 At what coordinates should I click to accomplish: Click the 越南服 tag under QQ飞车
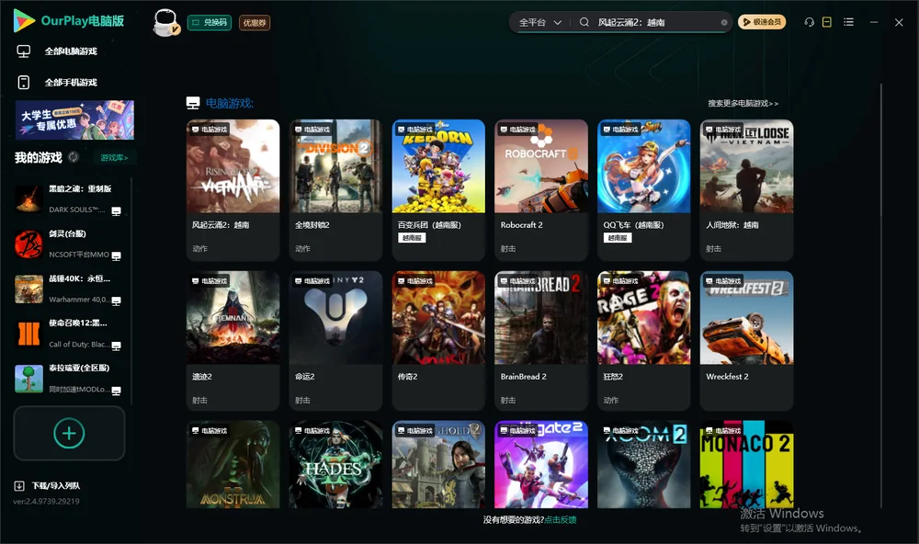[x=618, y=238]
